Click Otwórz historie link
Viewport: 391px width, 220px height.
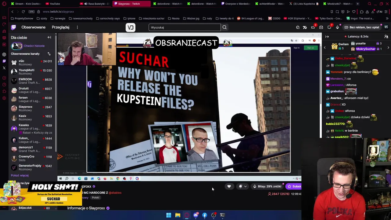34,46
